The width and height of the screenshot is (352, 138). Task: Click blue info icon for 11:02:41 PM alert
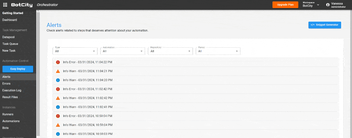(x=58, y=107)
